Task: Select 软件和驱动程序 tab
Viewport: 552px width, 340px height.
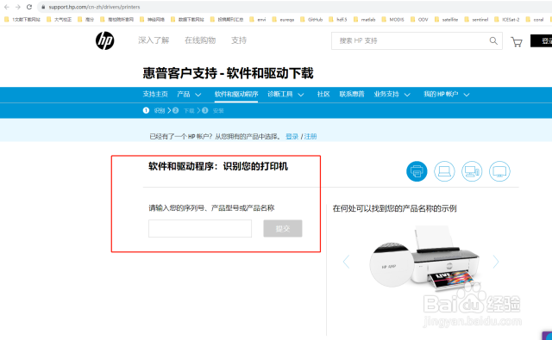Action: pyautogui.click(x=236, y=94)
